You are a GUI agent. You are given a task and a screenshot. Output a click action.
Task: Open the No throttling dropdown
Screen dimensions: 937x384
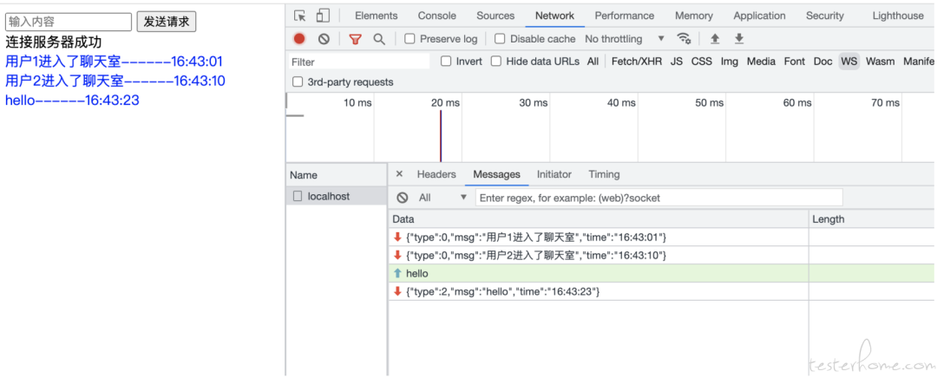click(x=625, y=39)
